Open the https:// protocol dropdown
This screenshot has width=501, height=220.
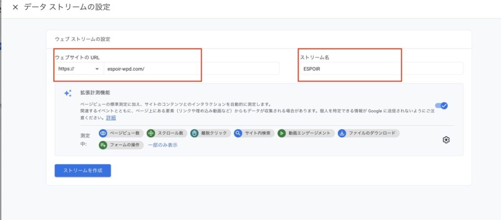click(79, 68)
